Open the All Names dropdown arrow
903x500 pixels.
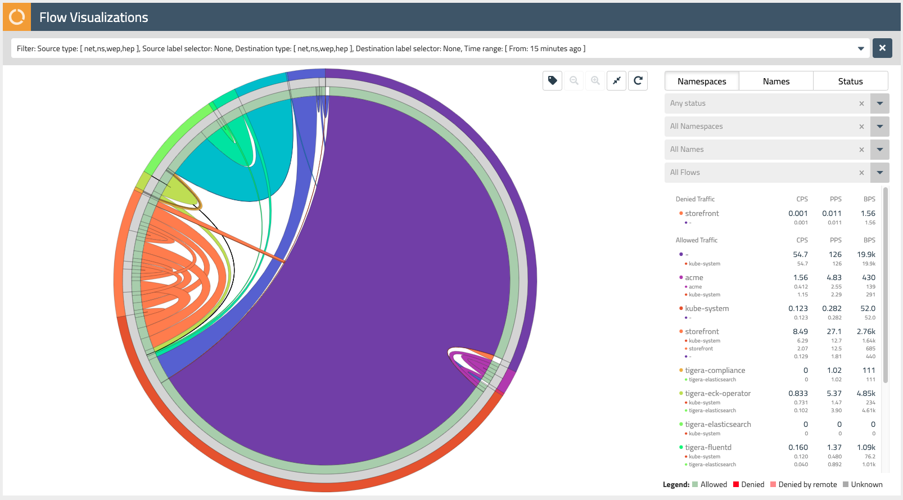pyautogui.click(x=880, y=150)
